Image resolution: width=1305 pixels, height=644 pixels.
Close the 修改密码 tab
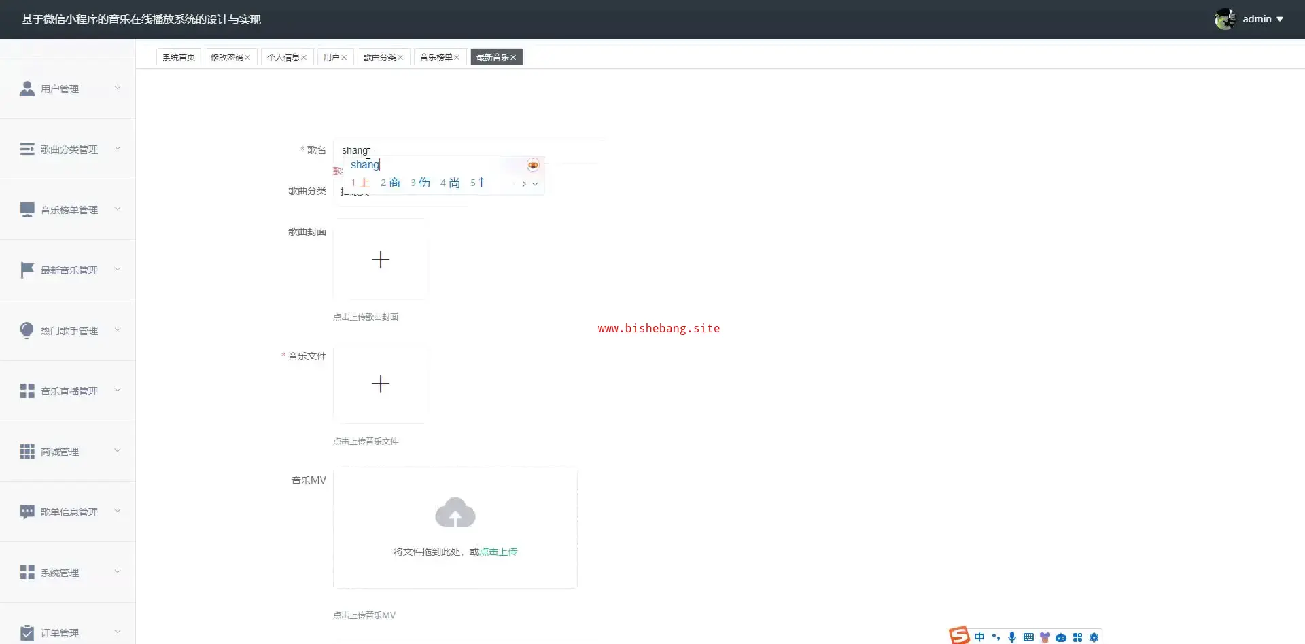pos(247,58)
